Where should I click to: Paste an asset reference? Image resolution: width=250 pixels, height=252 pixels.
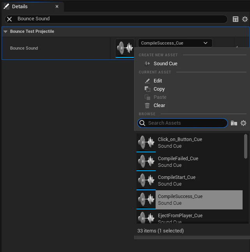tap(160, 97)
